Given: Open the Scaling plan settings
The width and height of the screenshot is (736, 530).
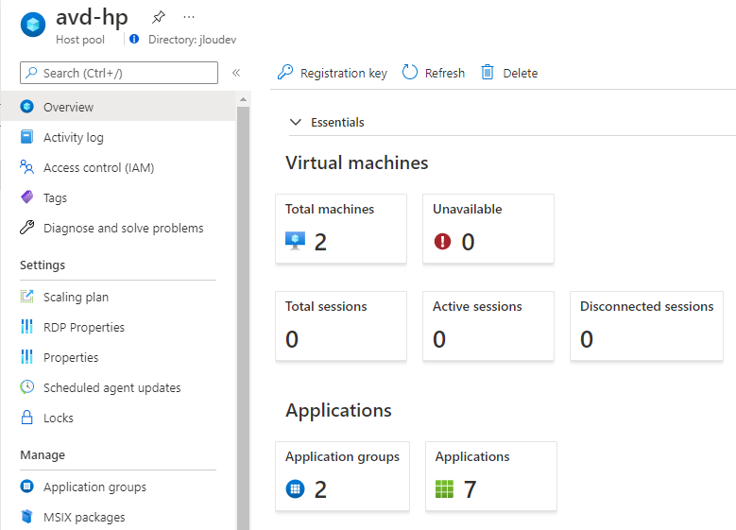Looking at the screenshot, I should click(x=118, y=297).
